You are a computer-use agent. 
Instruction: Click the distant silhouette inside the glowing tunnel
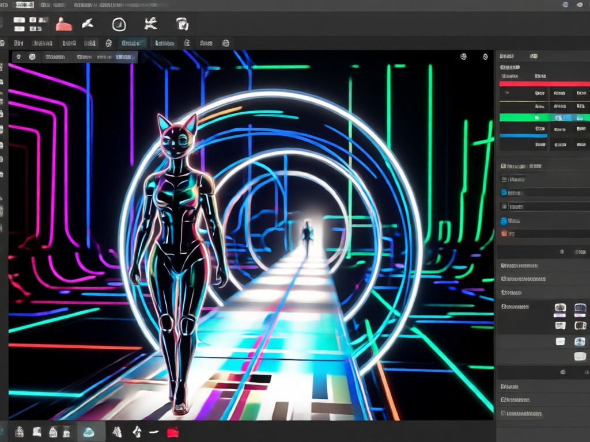click(308, 238)
